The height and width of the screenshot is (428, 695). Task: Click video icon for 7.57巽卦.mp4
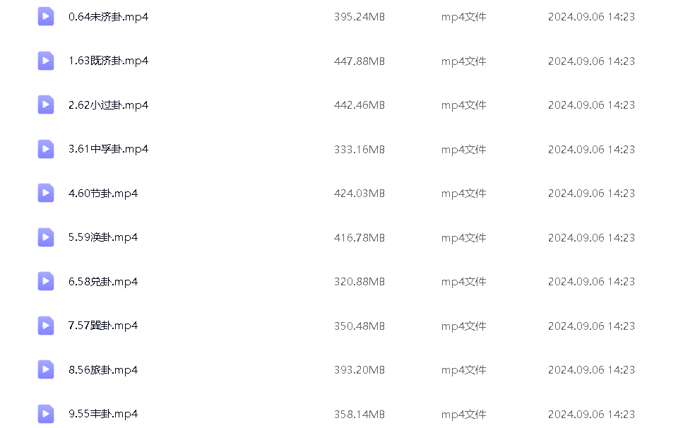(46, 326)
